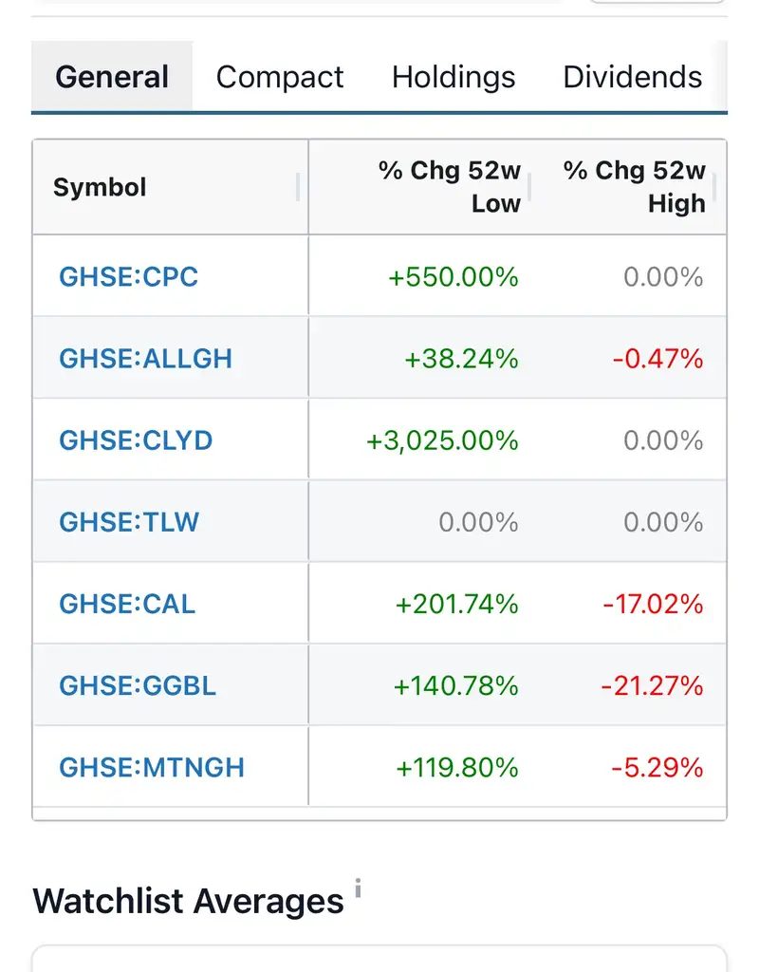Click the 52w High column resize handle
Image resolution: width=759 pixels, height=972 pixels.
pos(714,187)
